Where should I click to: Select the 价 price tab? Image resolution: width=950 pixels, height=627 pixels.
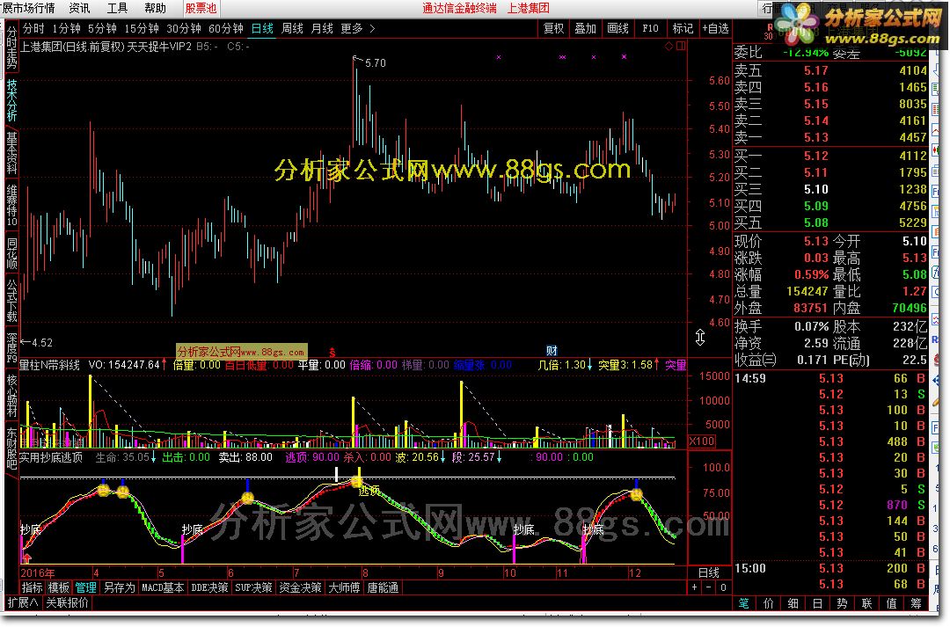(x=768, y=603)
